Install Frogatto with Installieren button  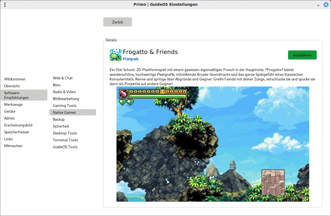click(302, 55)
